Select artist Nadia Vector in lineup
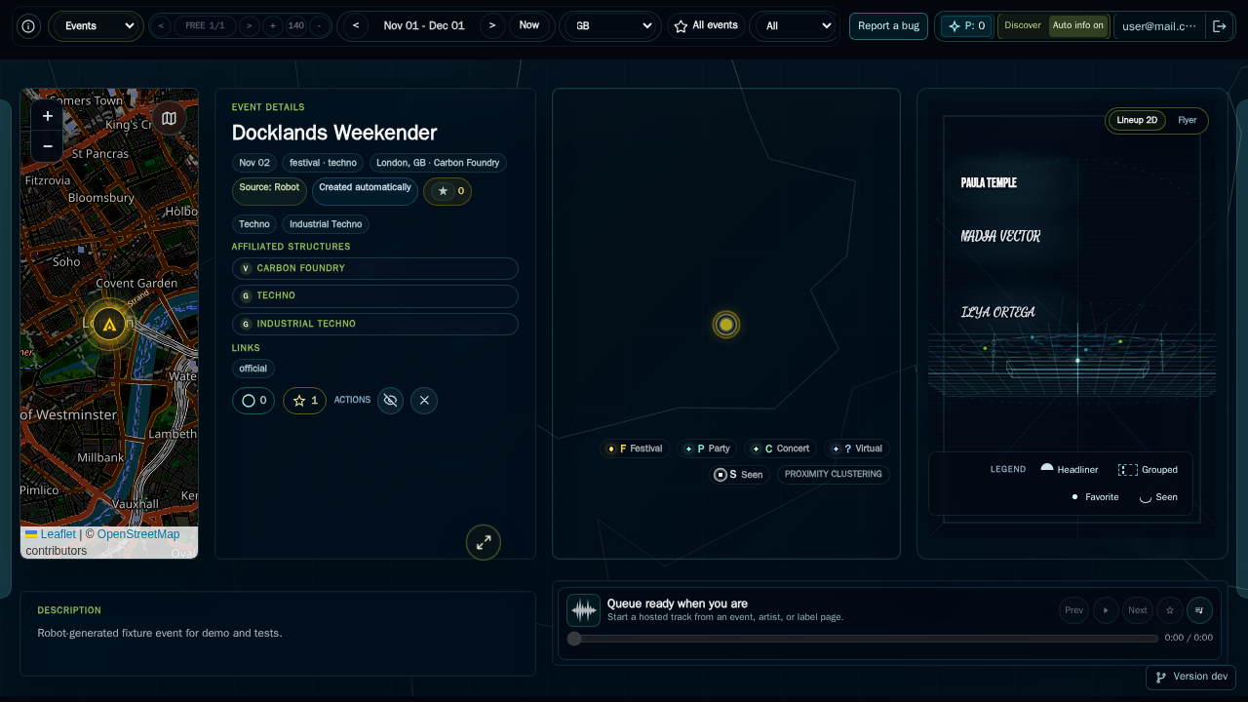This screenshot has width=1248, height=702. [1000, 236]
